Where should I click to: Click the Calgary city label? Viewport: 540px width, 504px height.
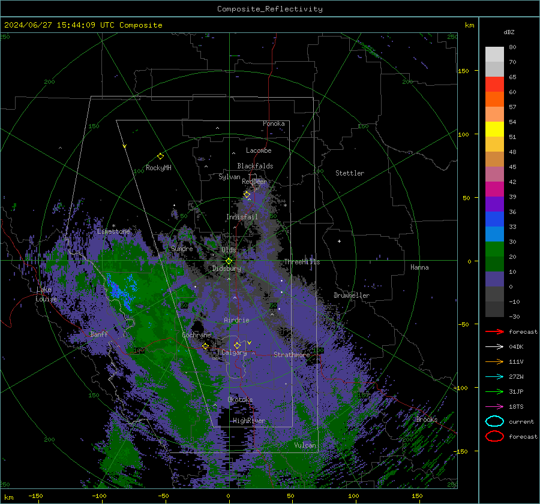(234, 352)
